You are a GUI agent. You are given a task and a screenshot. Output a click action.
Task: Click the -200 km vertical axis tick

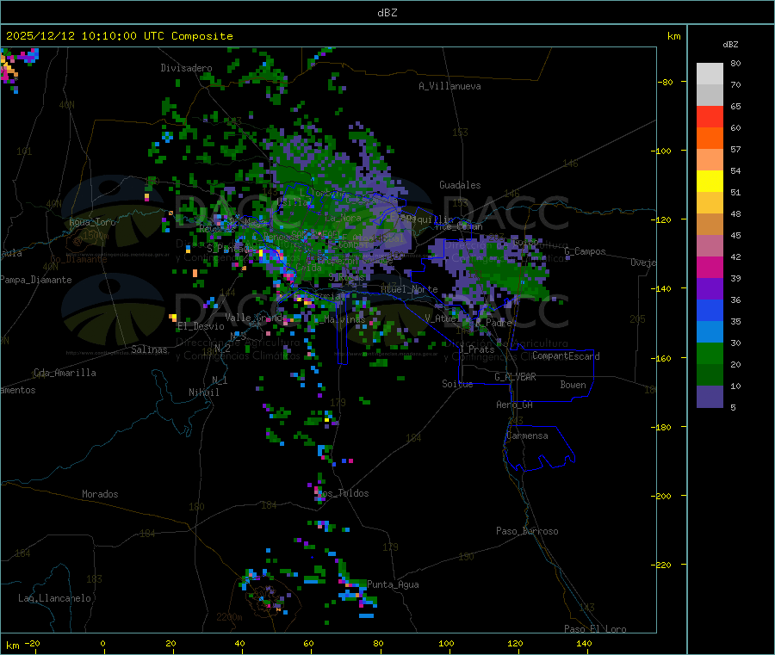tap(663, 496)
